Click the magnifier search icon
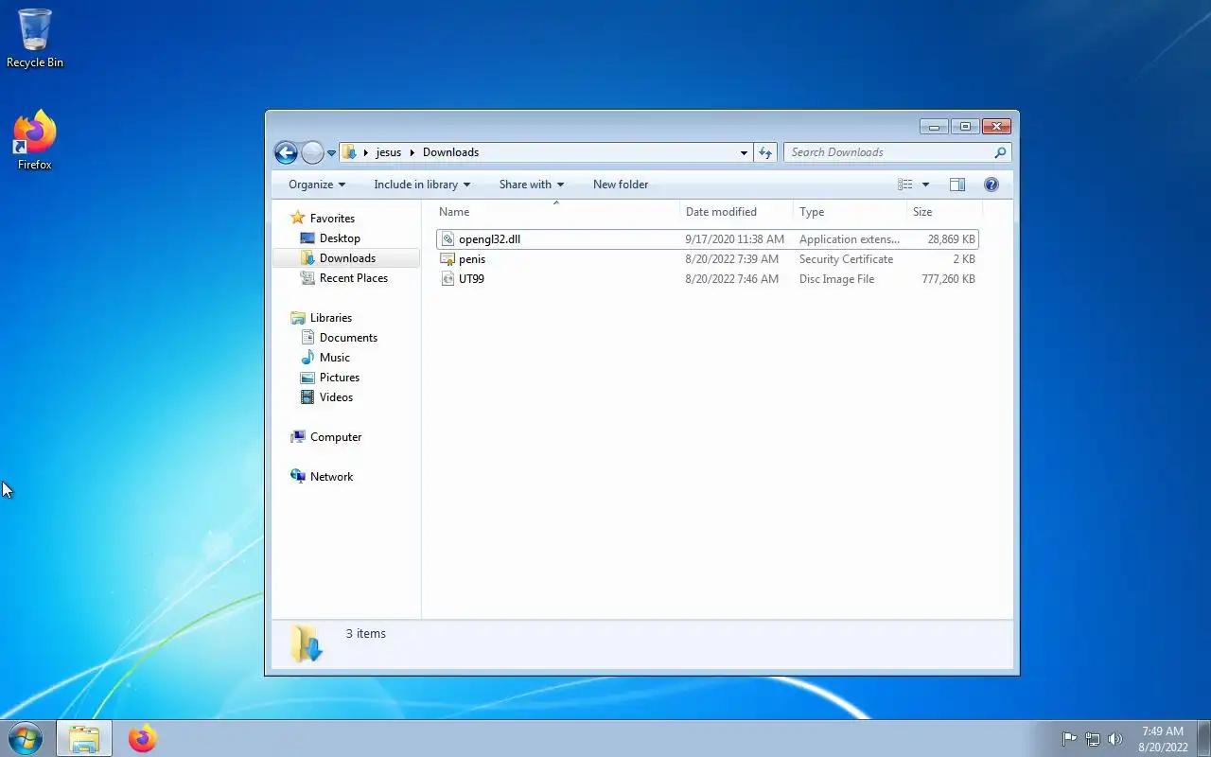Image resolution: width=1211 pixels, height=757 pixels. [1000, 152]
